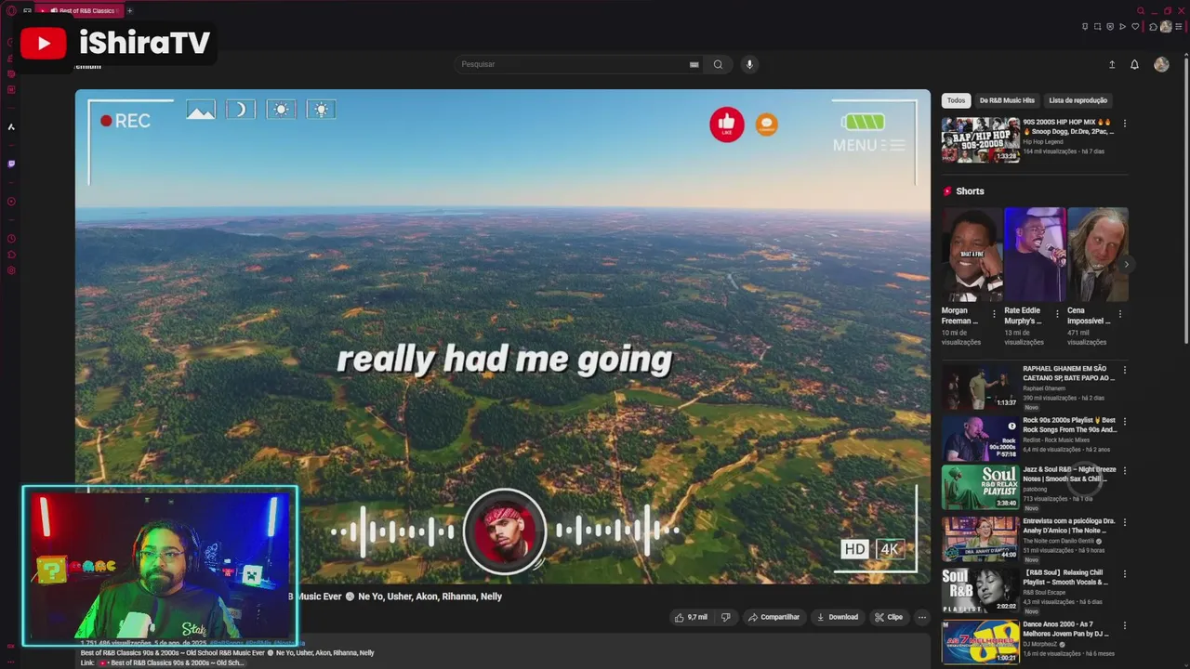The height and width of the screenshot is (669, 1190).
Task: Select De R&B Music Hits chip
Action: [1007, 100]
